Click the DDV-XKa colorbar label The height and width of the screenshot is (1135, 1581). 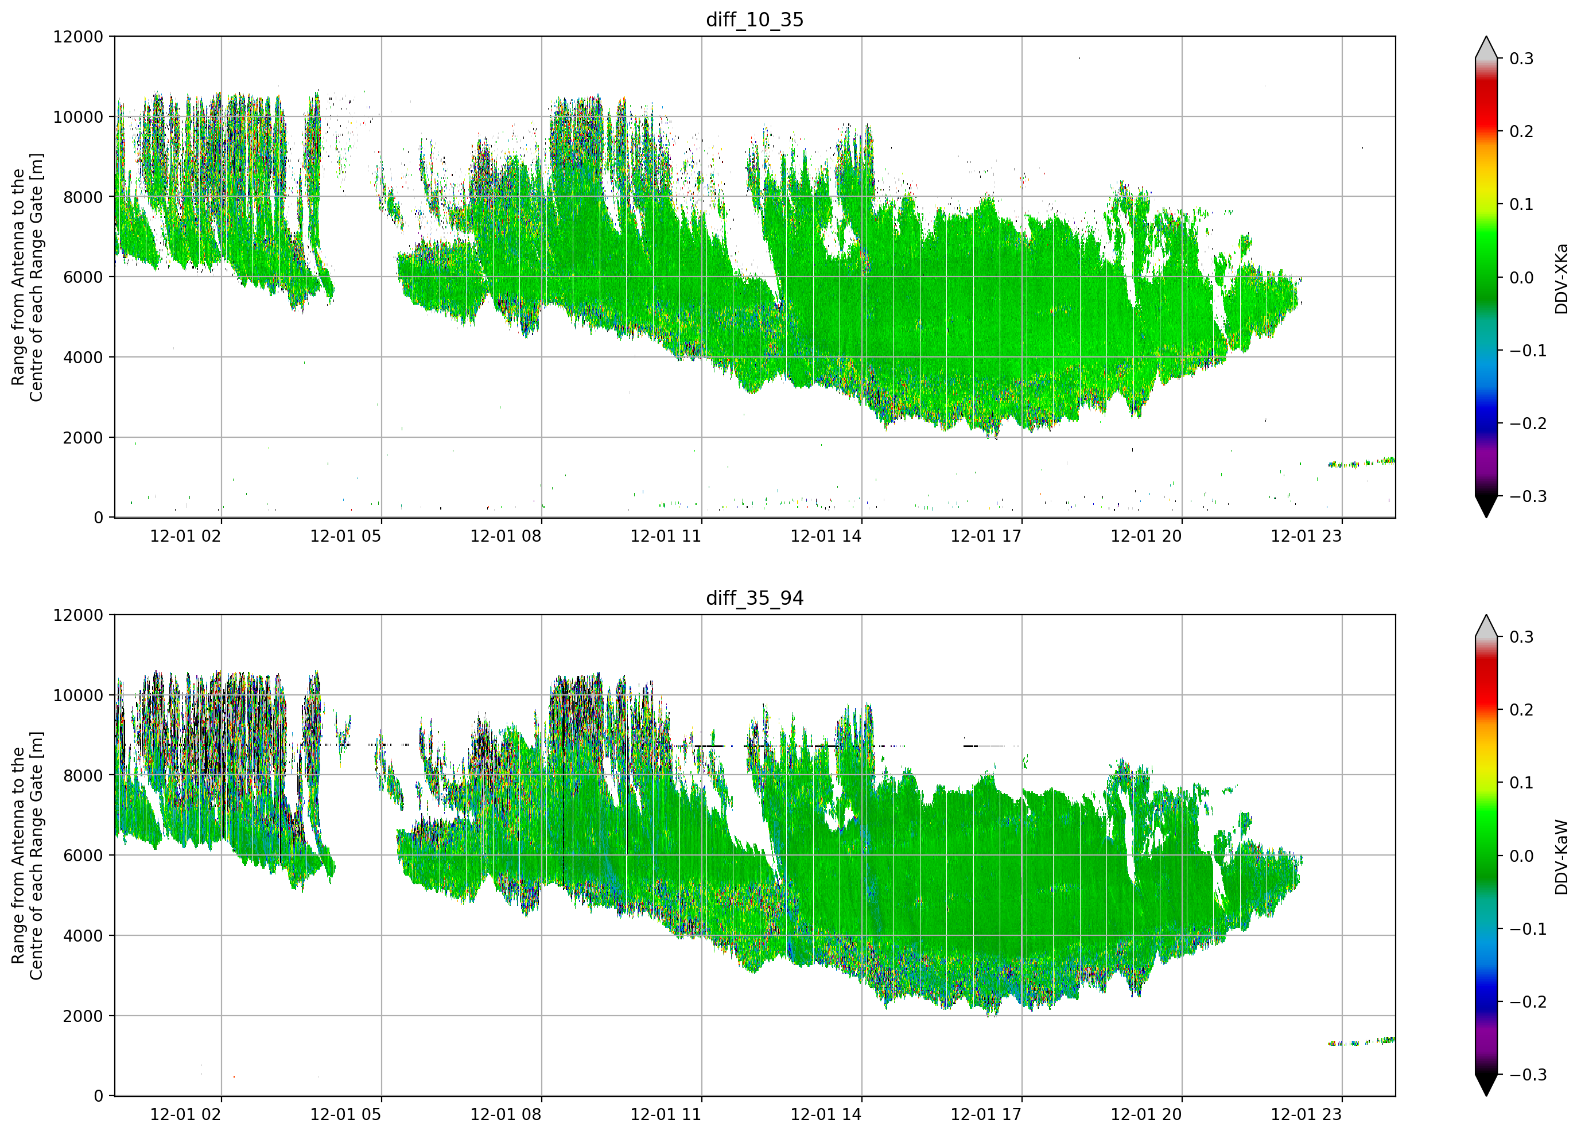(1561, 278)
